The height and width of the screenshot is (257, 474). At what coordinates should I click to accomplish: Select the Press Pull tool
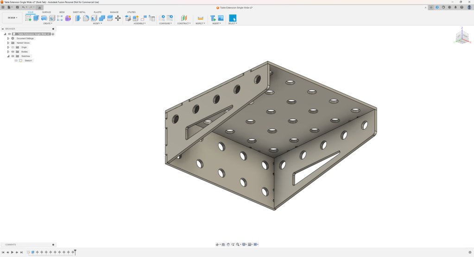pos(78,18)
